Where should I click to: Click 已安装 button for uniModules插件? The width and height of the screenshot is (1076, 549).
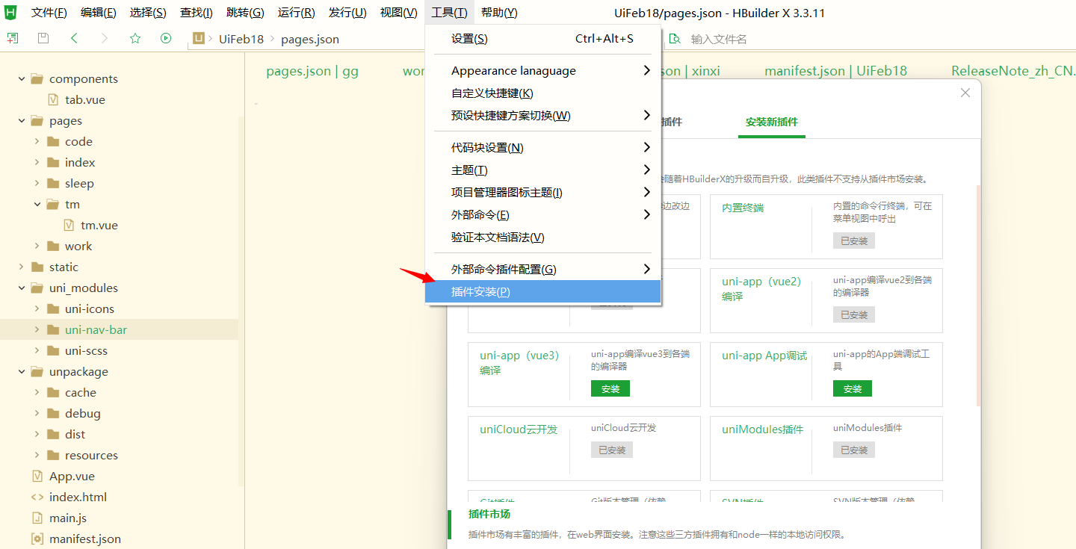click(853, 450)
